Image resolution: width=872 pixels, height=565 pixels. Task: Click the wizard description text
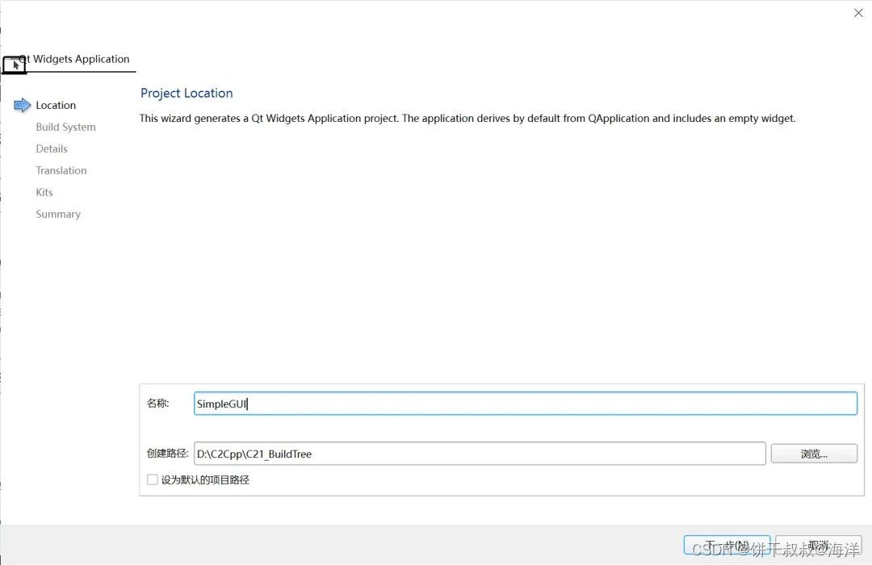[467, 118]
